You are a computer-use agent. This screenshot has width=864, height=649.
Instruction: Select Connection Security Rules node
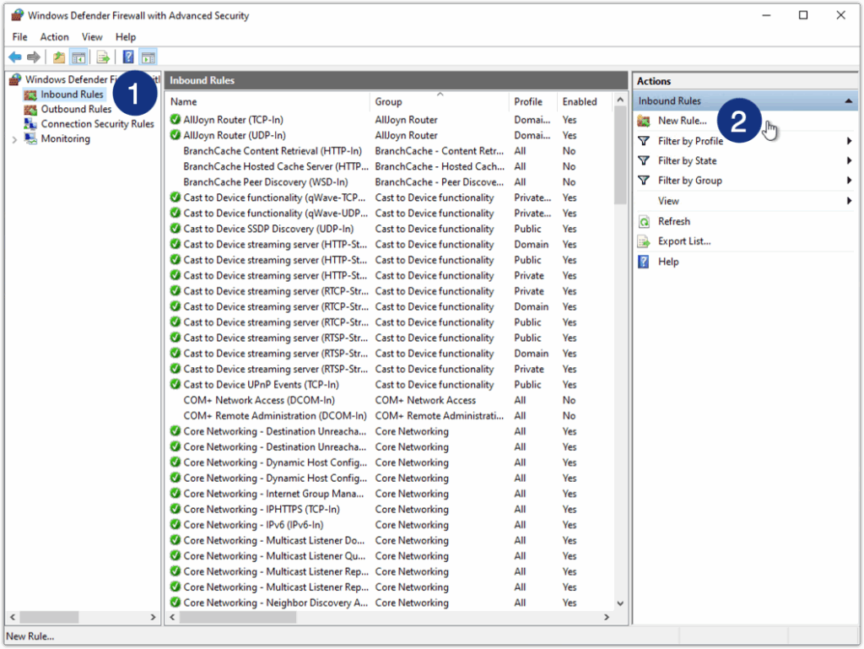click(x=97, y=124)
